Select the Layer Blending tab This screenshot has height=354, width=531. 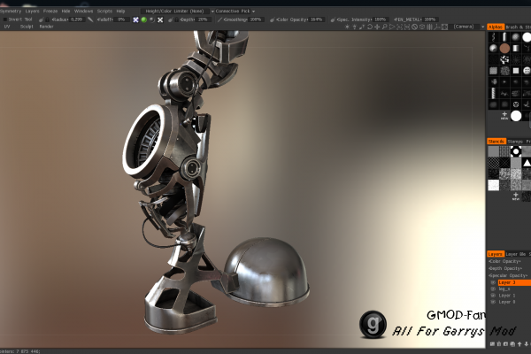pos(515,254)
